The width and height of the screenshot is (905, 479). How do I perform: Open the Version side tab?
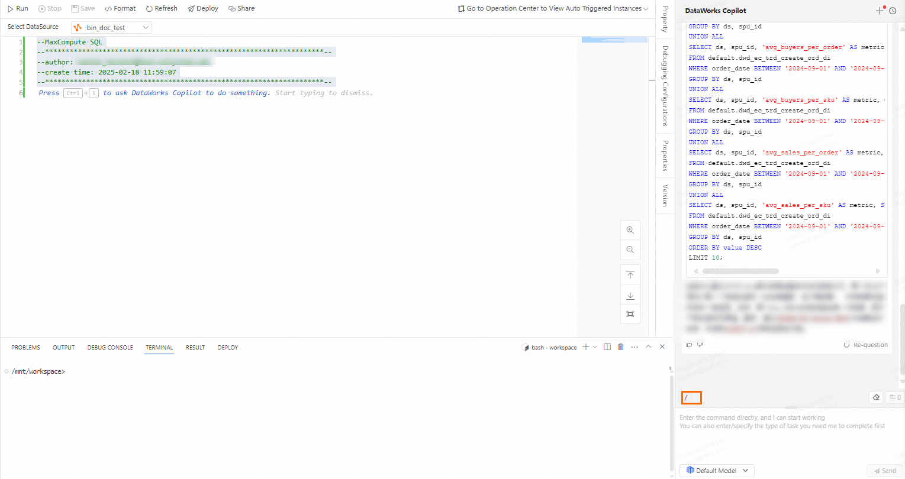(665, 195)
